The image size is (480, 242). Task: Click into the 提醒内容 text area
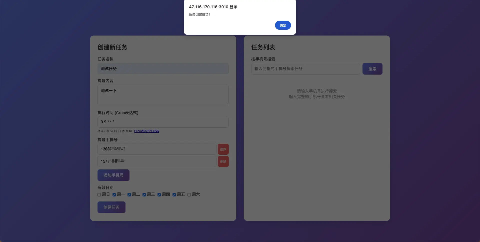point(163,95)
